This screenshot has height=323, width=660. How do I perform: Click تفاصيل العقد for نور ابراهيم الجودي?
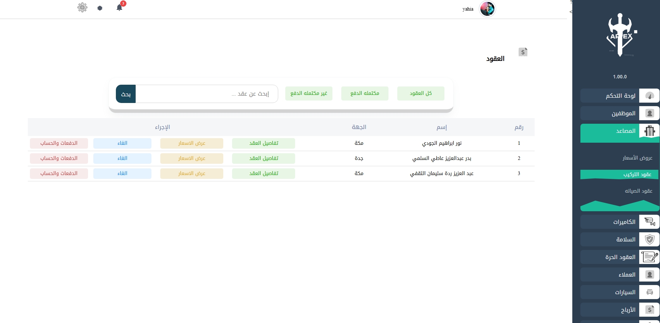pyautogui.click(x=263, y=143)
